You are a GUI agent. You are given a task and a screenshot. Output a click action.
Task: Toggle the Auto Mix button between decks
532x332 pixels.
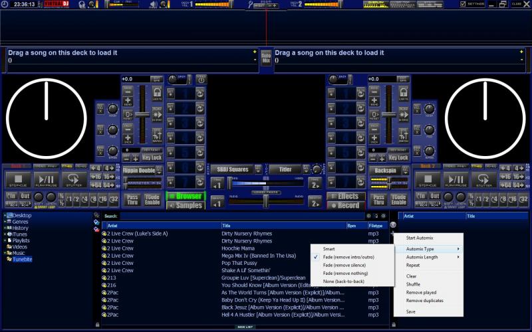[x=266, y=58]
